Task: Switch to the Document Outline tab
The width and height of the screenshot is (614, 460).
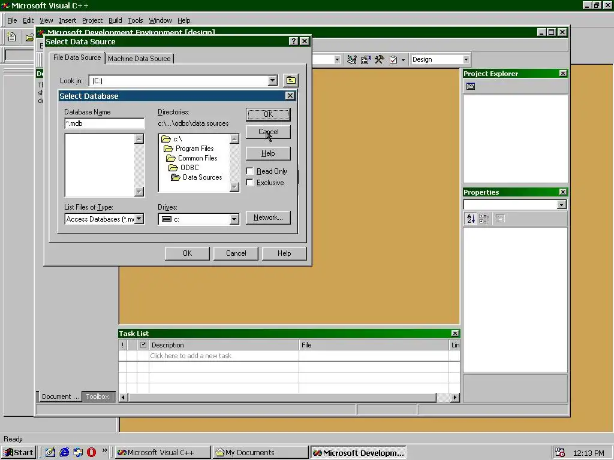Action: pos(61,397)
